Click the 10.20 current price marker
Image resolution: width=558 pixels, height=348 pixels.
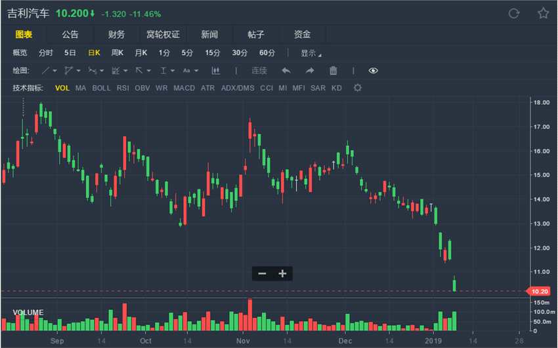coord(538,291)
